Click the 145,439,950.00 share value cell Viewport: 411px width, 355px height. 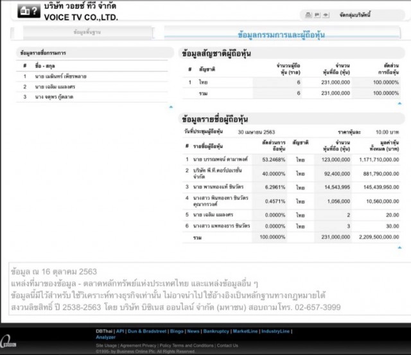click(x=381, y=187)
